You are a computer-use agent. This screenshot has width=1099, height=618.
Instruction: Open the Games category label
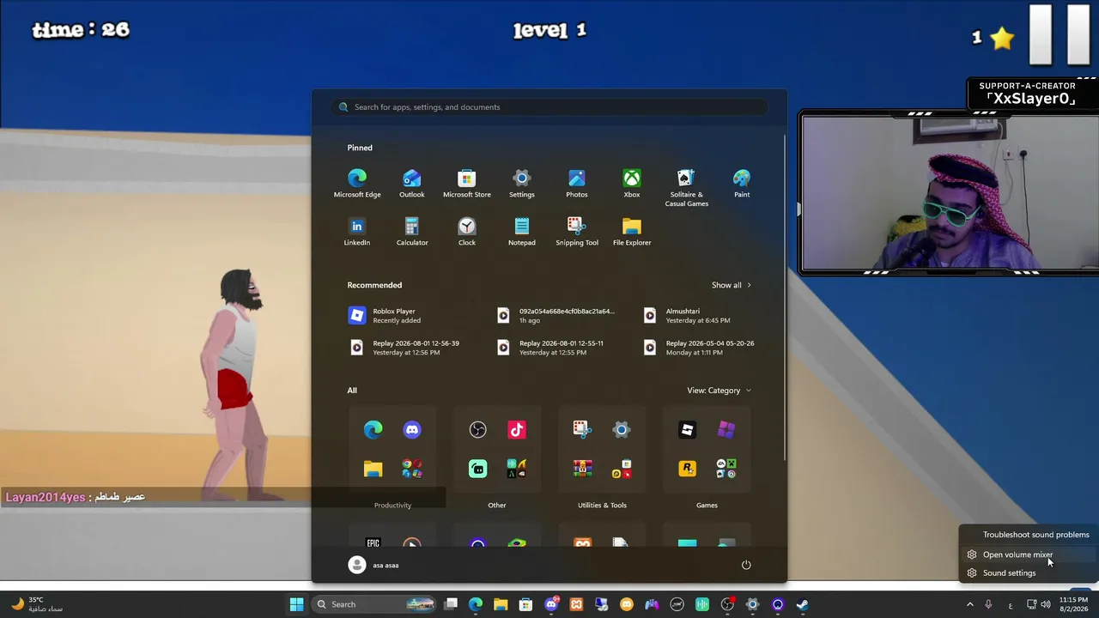pyautogui.click(x=707, y=506)
